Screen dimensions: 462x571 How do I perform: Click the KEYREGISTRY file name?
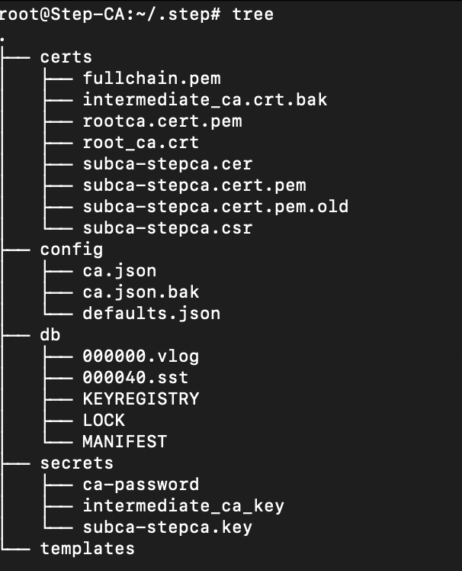[141, 398]
